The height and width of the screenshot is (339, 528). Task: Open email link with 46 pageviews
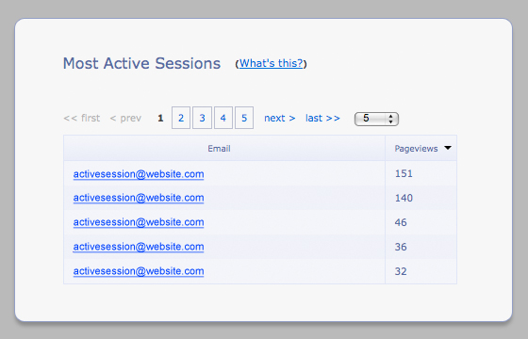pyautogui.click(x=139, y=222)
